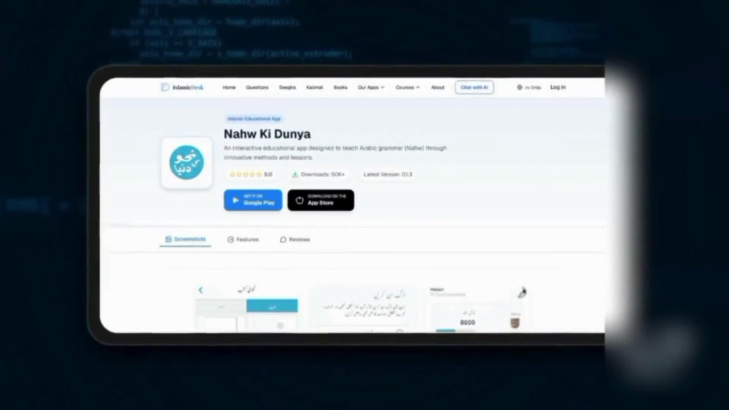Open the first app screenshot thumbnail
Screen dimensions: 729x410
point(247,308)
